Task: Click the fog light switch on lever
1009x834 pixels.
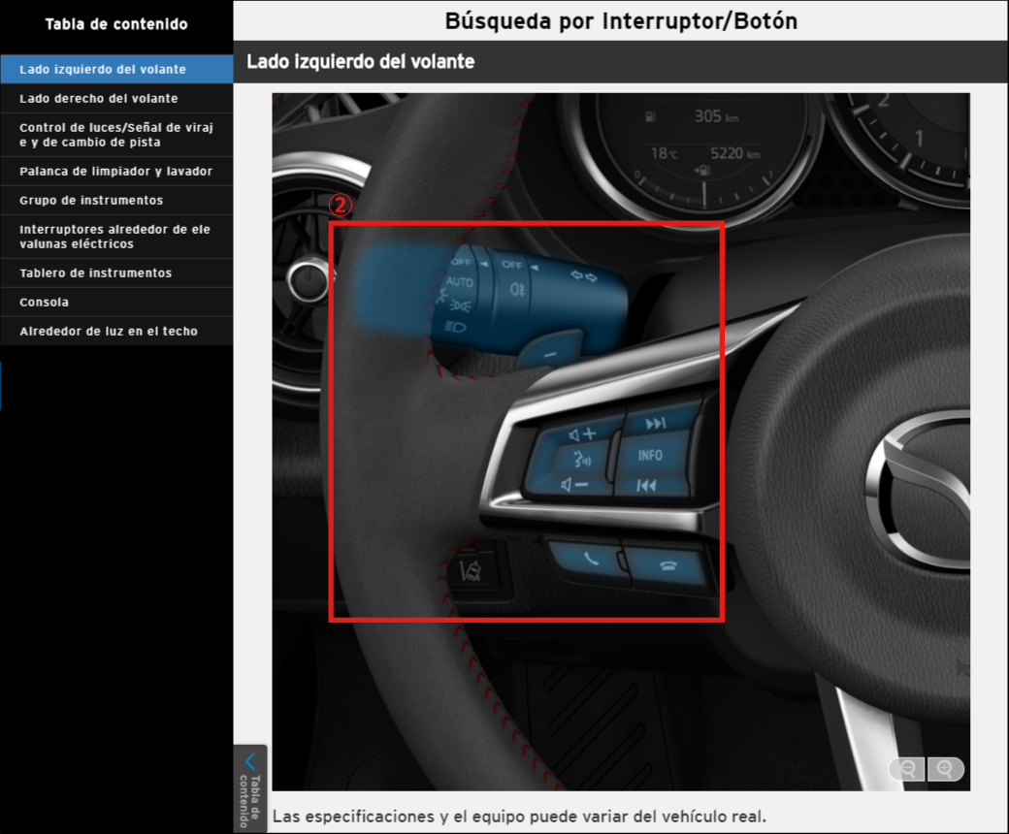Action: tap(517, 287)
